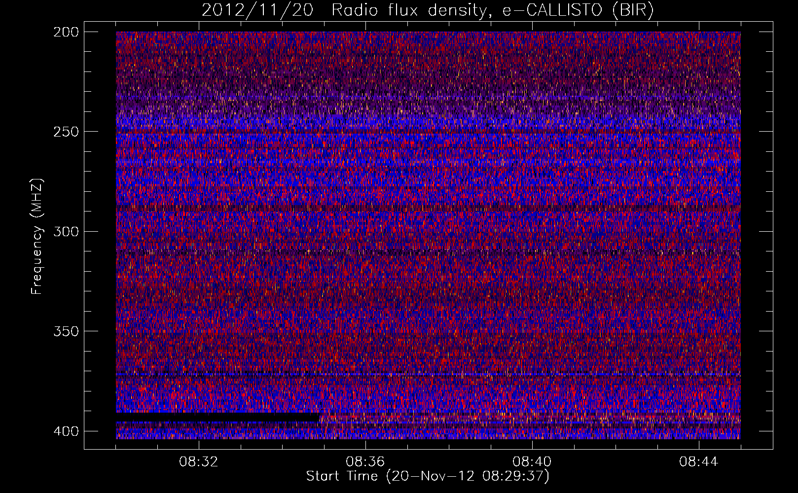Viewport: 798px width, 493px height.
Task: Select the 400 frequency tick label
Action: 66,431
